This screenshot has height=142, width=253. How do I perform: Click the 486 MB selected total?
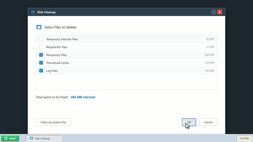tap(83, 97)
